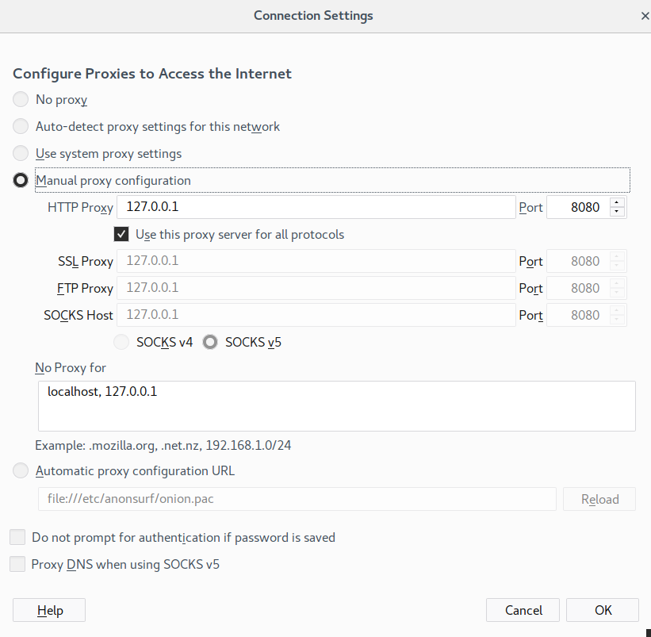Uncheck Use this proxy server for all protocols
This screenshot has width=651, height=637.
[121, 235]
